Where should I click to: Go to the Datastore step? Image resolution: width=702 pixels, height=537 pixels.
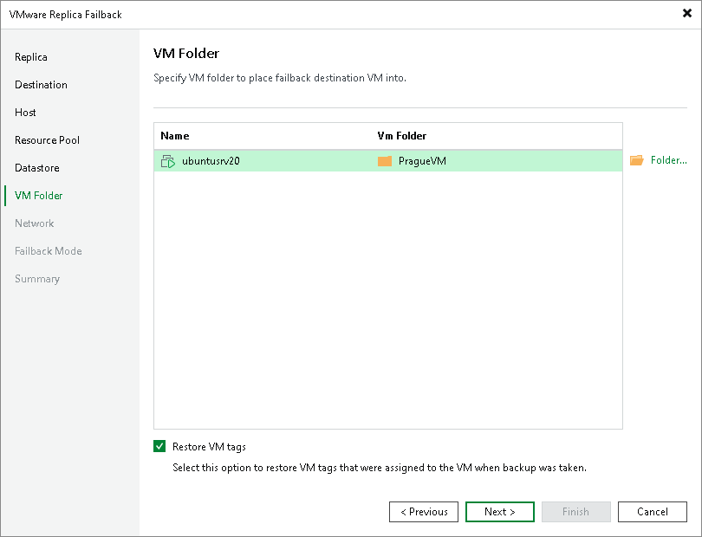(37, 168)
